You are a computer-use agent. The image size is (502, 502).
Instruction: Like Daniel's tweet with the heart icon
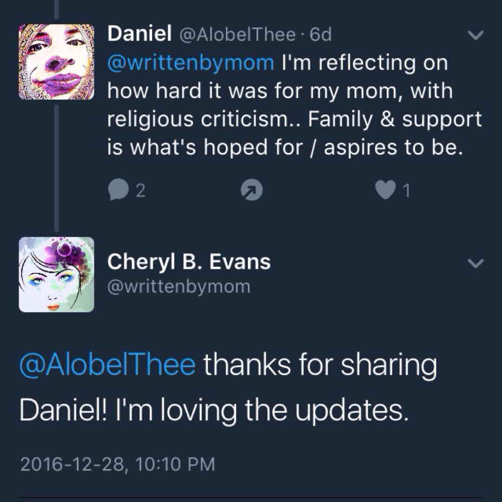tap(384, 190)
